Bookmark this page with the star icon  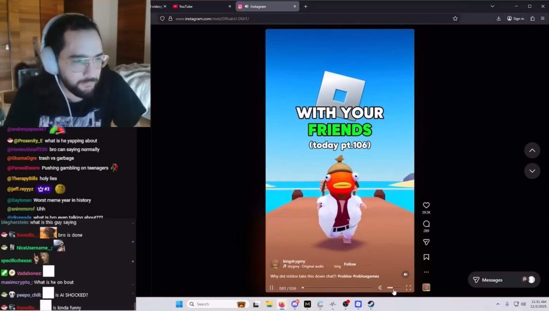455,19
